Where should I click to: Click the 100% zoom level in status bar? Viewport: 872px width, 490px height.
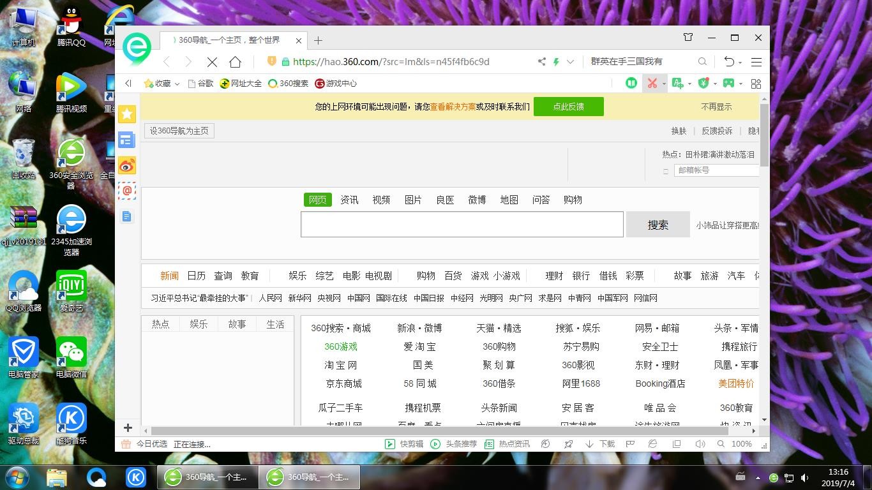click(741, 444)
